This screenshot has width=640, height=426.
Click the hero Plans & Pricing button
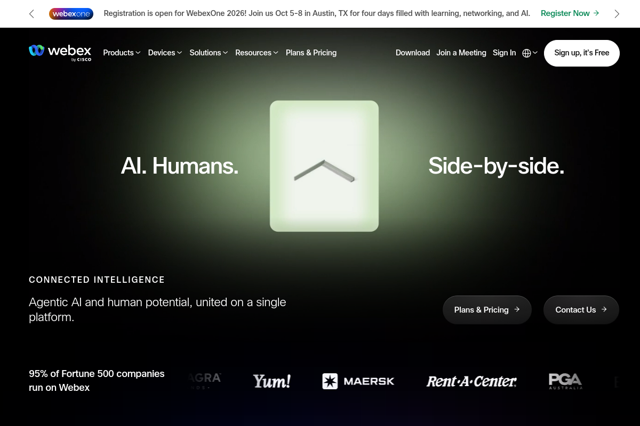pyautogui.click(x=487, y=310)
